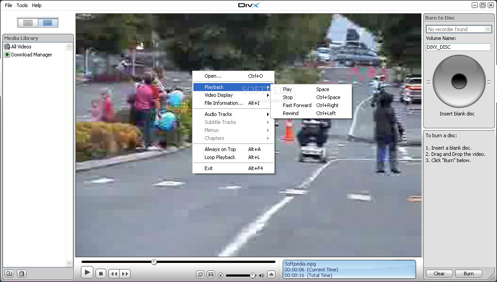Click the Media Library scroll down arrow
Image resolution: width=497 pixels, height=282 pixels.
(x=69, y=263)
